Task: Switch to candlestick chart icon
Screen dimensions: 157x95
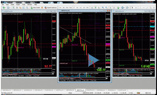Action: coord(96,8)
